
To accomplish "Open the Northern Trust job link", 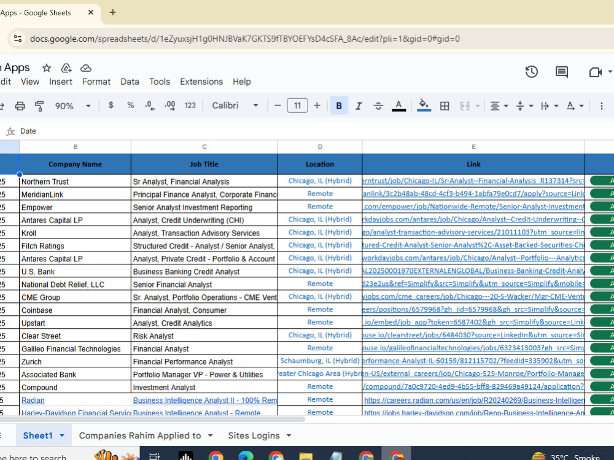I will point(473,181).
